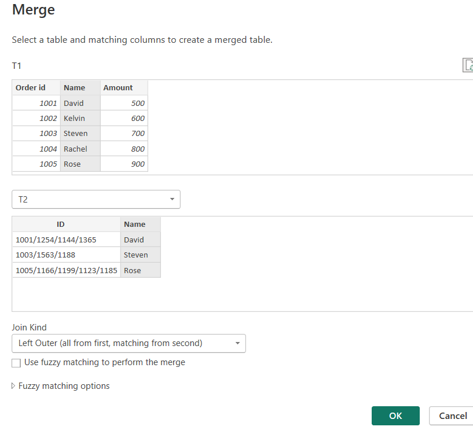Click cell 1001 in T1
This screenshot has height=434, width=473.
click(36, 103)
